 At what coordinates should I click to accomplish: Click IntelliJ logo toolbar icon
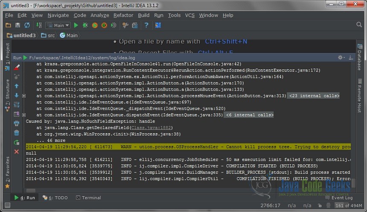pos(158,25)
